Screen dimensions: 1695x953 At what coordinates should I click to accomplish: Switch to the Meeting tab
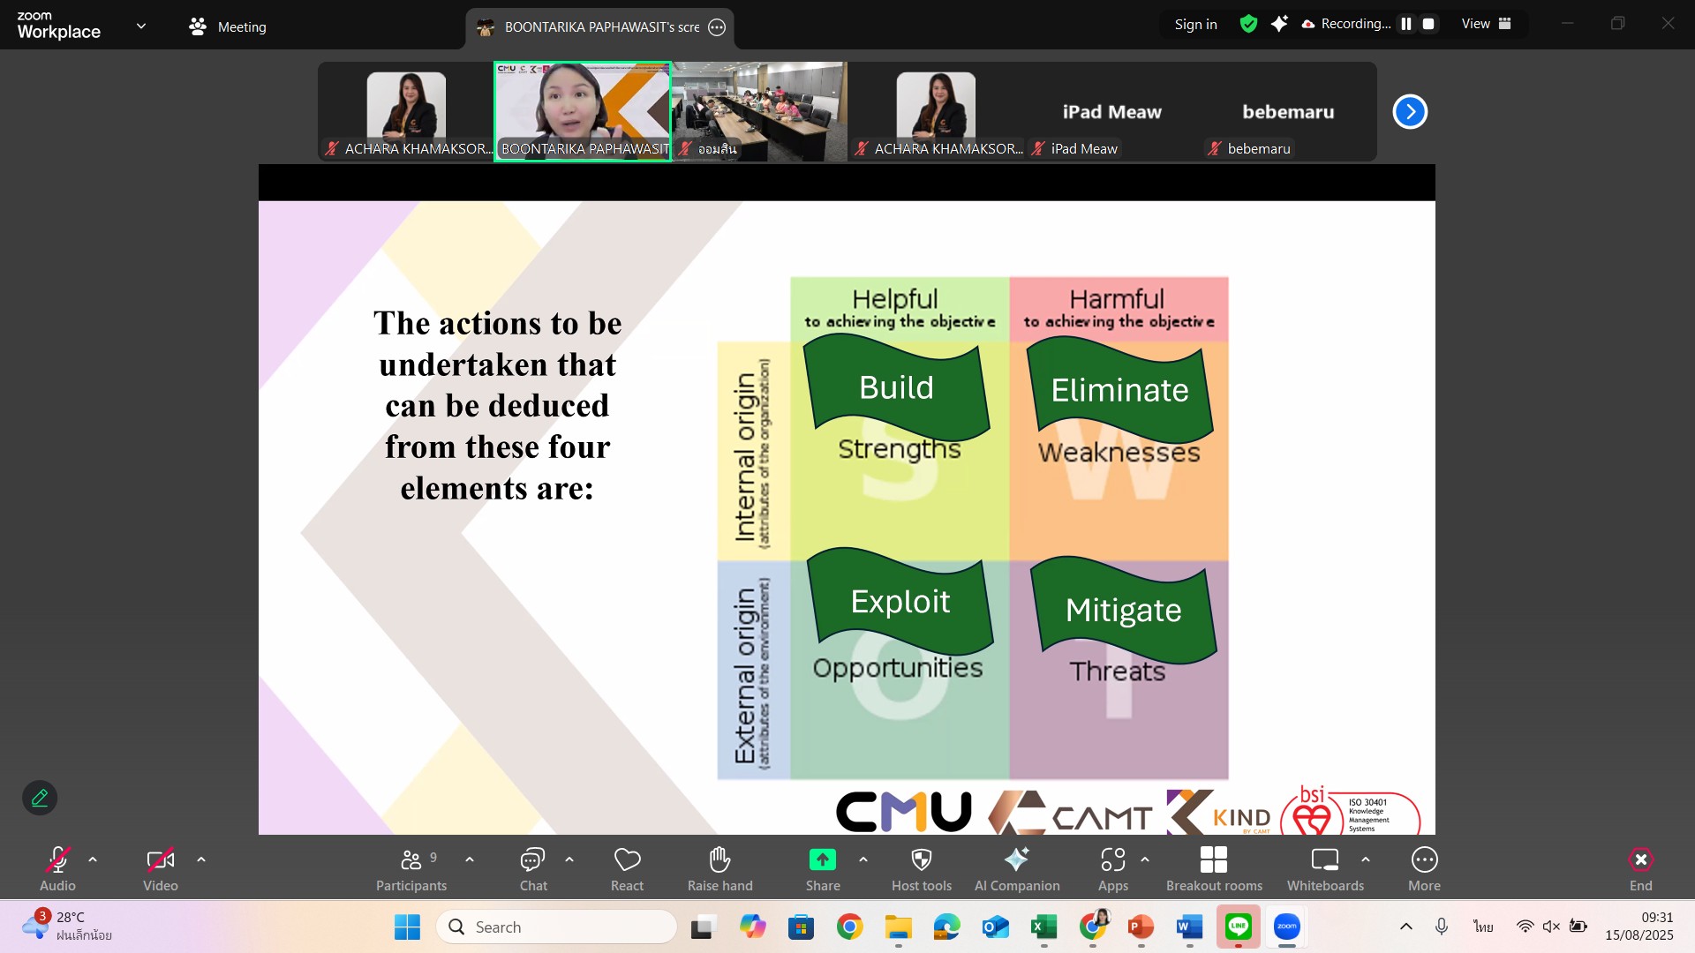(x=228, y=26)
